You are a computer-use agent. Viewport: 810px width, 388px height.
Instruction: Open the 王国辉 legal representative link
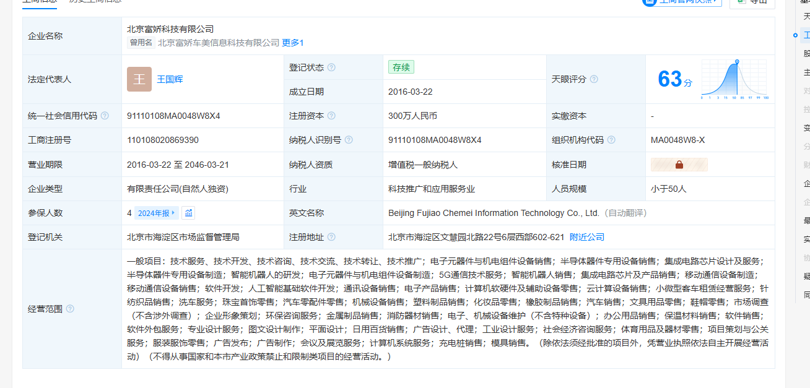(170, 79)
